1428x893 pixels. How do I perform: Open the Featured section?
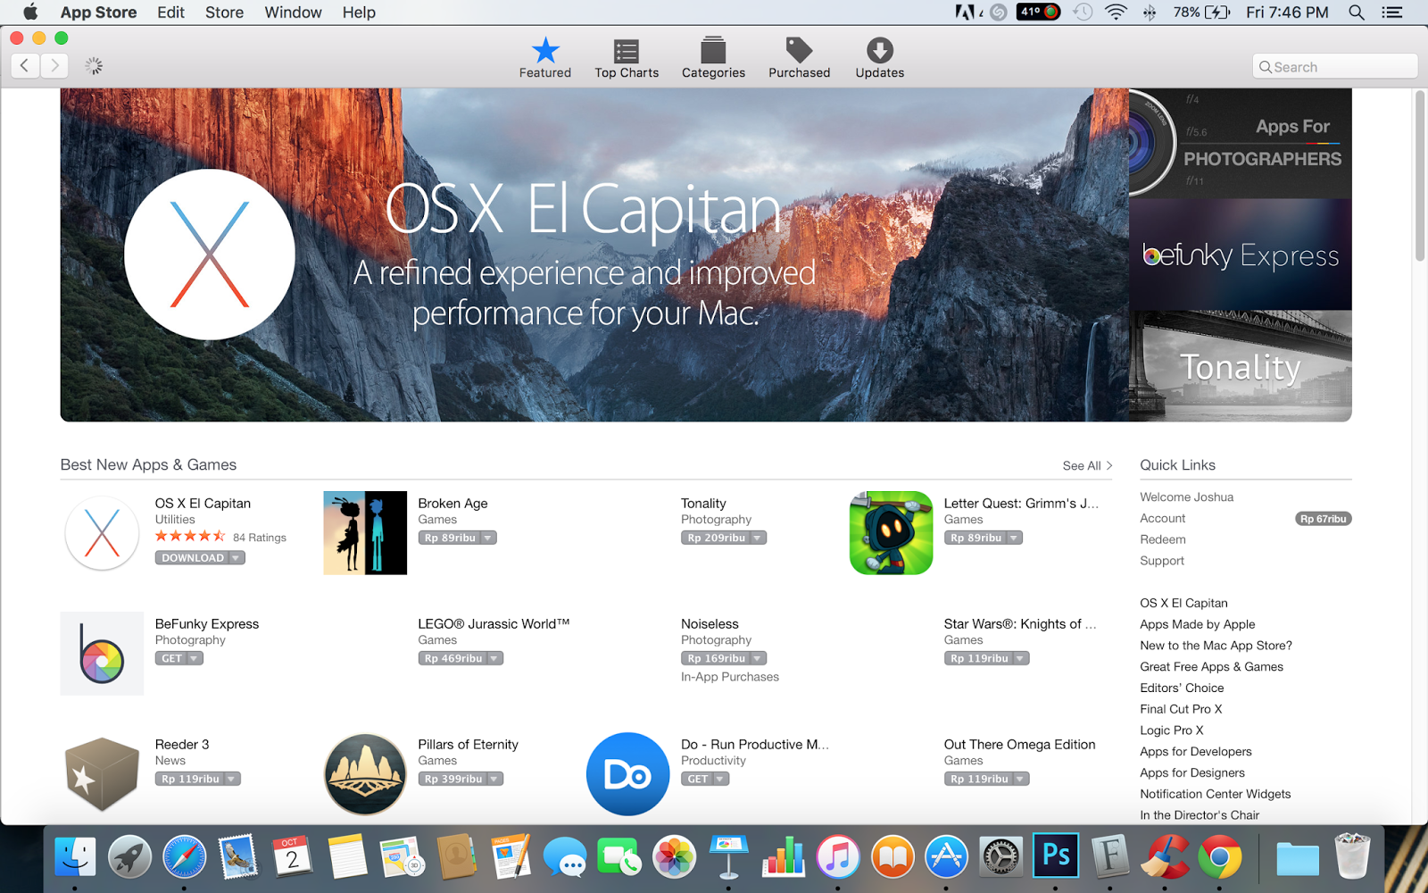pyautogui.click(x=545, y=58)
